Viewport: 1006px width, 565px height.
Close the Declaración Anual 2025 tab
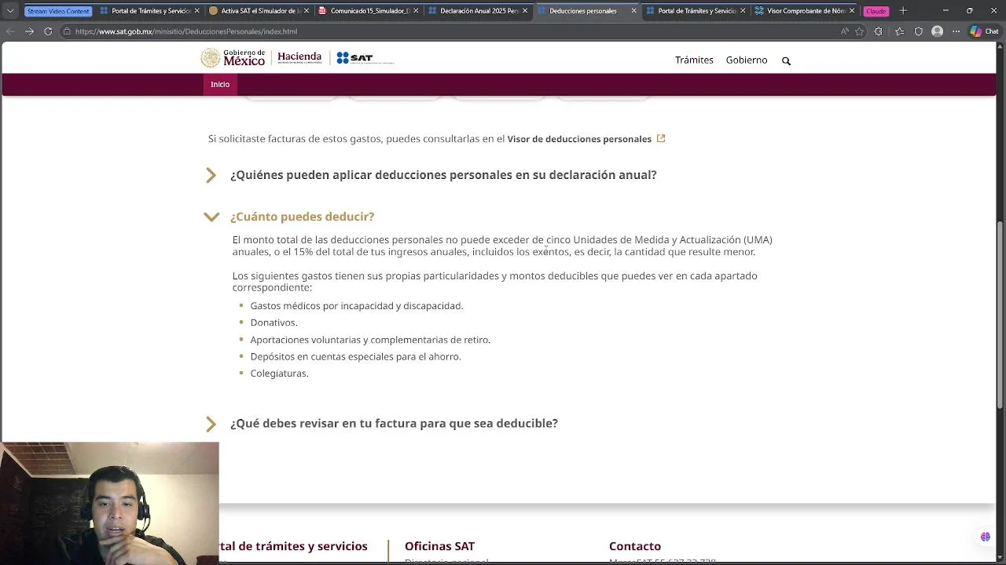(x=524, y=11)
